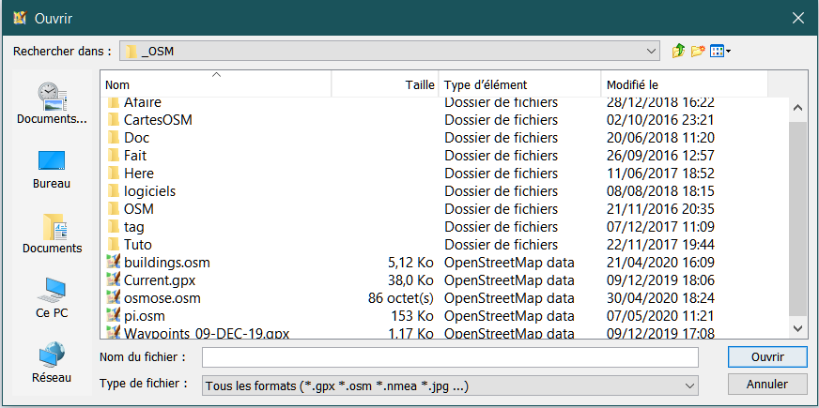Open Réseau in places sidebar

(52, 362)
